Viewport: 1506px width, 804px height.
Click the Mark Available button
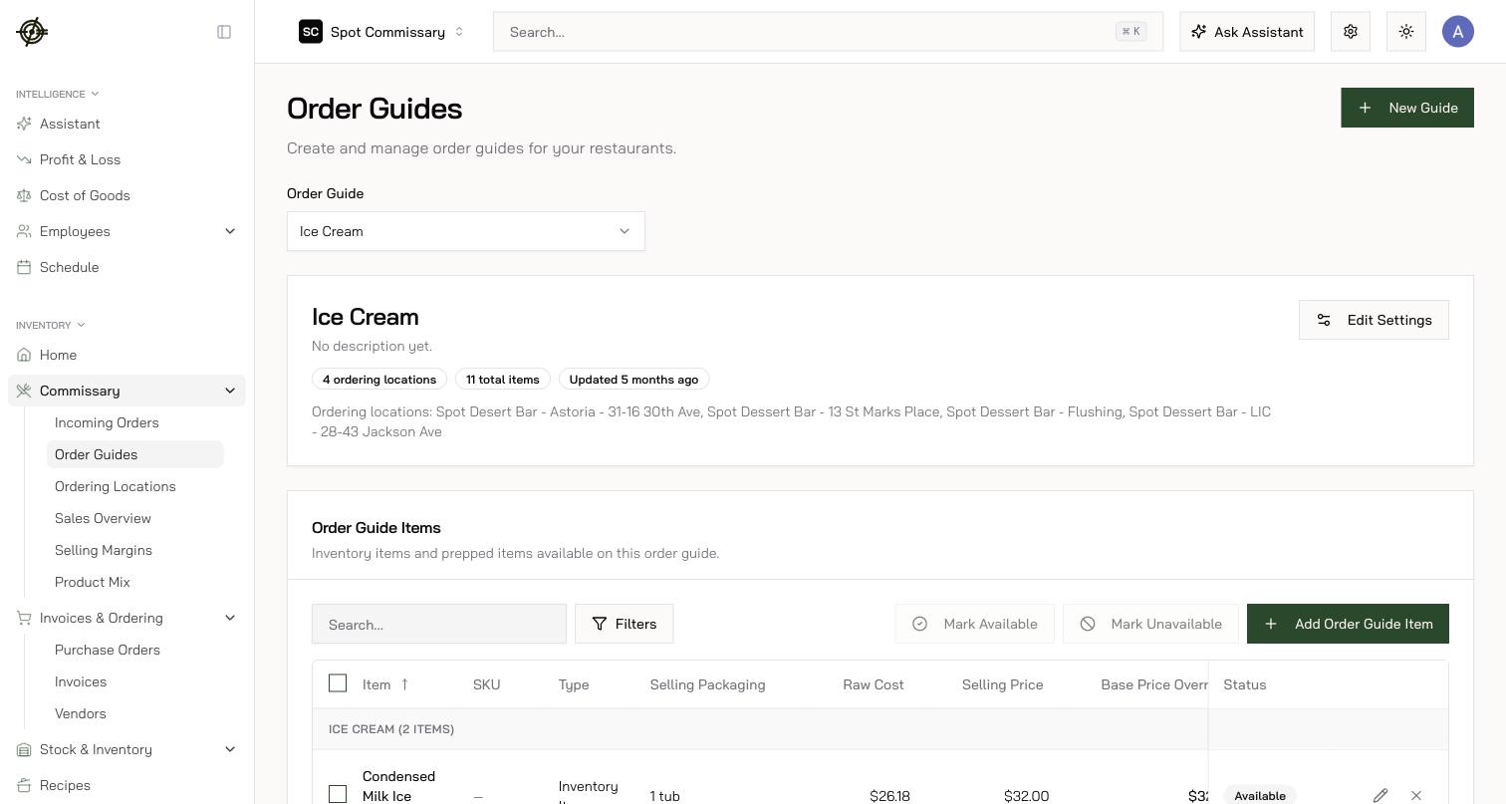974,624
